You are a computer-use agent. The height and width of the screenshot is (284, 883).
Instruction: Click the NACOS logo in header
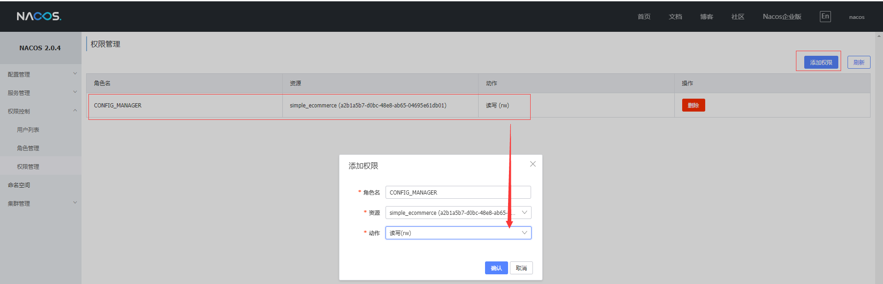[39, 17]
